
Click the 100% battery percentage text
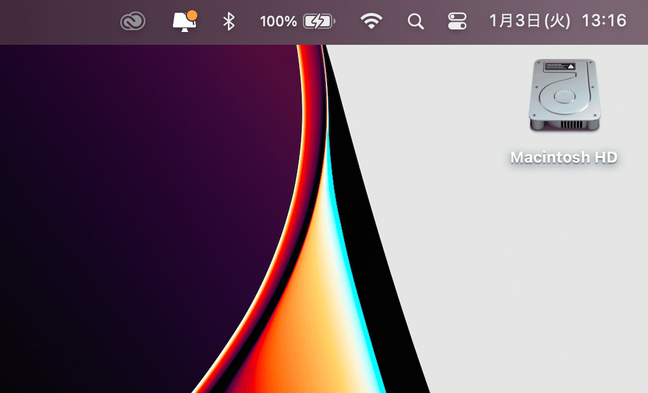point(278,22)
